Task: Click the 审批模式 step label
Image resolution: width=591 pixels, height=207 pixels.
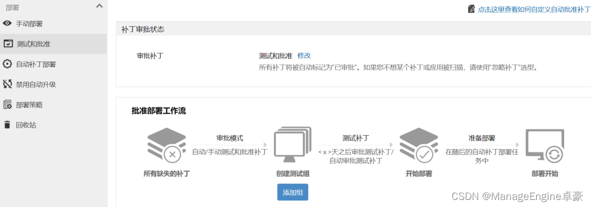Action: pos(230,138)
